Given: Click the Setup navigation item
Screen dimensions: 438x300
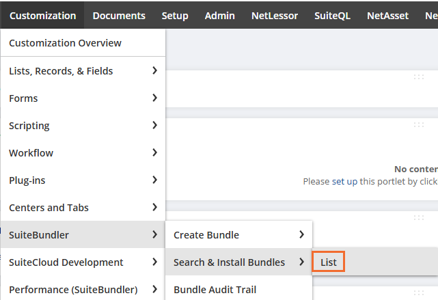Looking at the screenshot, I should [x=175, y=16].
